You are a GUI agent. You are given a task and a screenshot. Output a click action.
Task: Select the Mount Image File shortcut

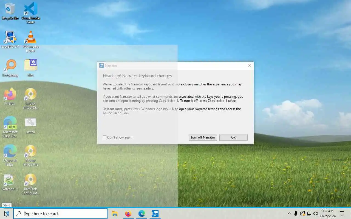31,155
